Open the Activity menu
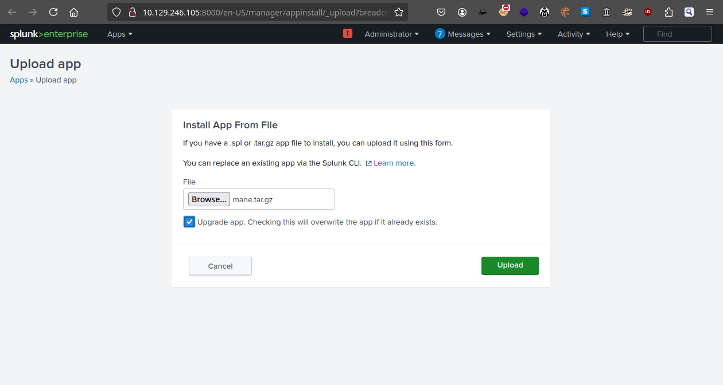Image resolution: width=723 pixels, height=385 pixels. [574, 34]
